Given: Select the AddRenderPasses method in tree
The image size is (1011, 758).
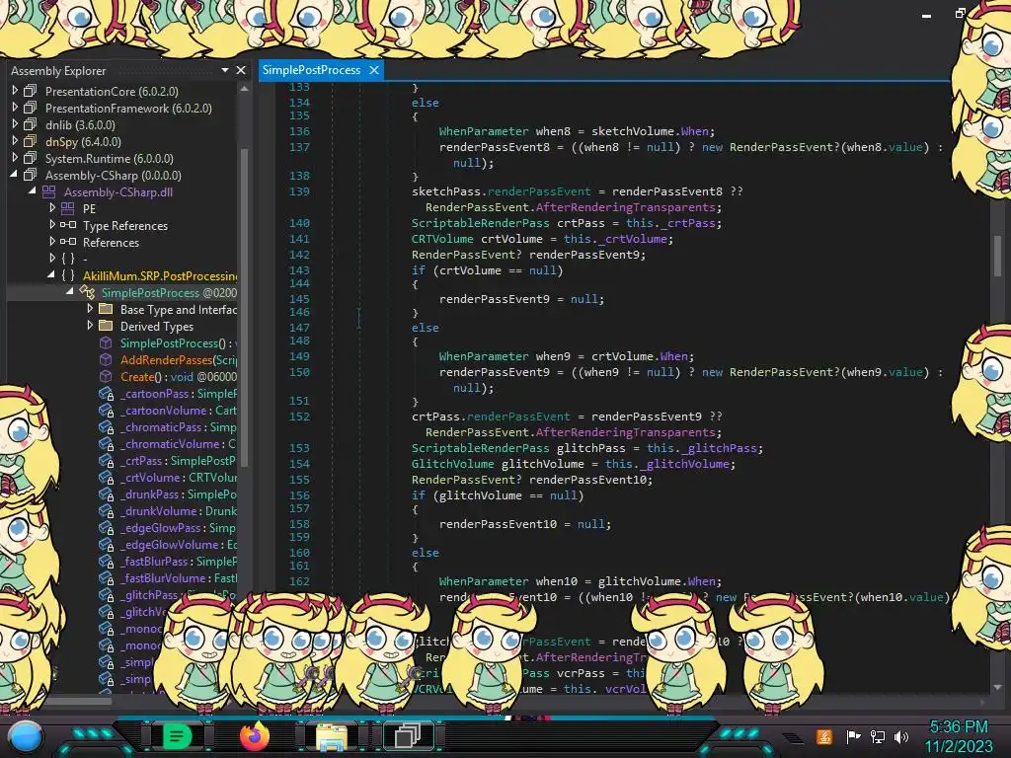Looking at the screenshot, I should (x=178, y=359).
